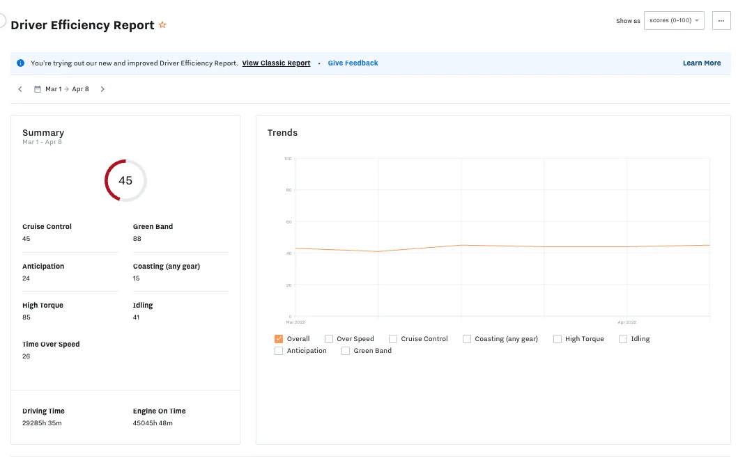The width and height of the screenshot is (738, 458).
Task: Select the High Torque summary label
Action: point(43,305)
